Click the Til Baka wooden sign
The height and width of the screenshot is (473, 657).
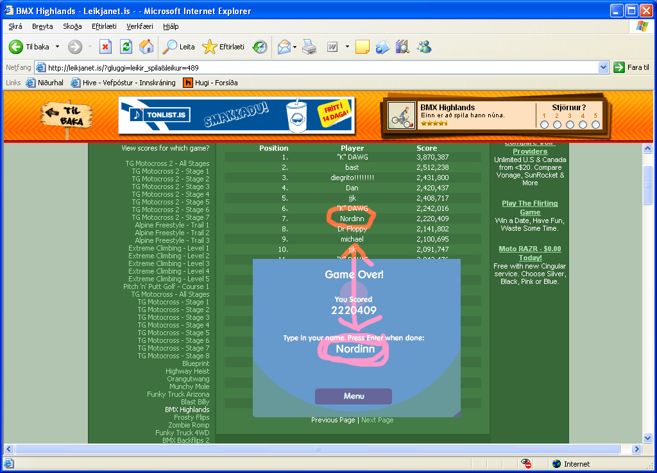point(67,117)
